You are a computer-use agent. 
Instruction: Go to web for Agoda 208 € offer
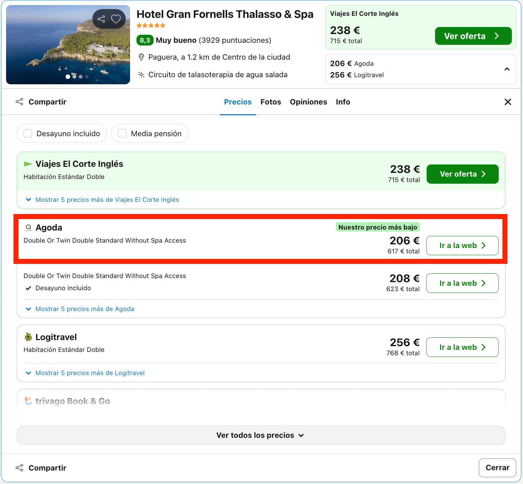coord(462,283)
